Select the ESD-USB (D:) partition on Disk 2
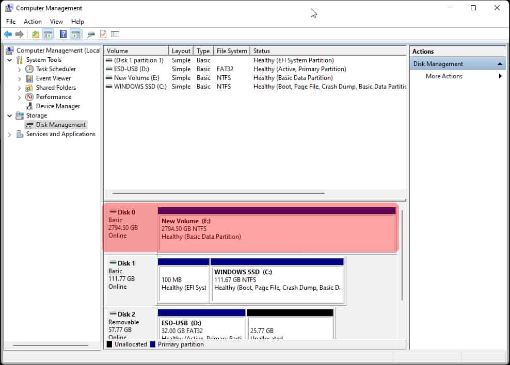This screenshot has width=510, height=365. (x=201, y=324)
